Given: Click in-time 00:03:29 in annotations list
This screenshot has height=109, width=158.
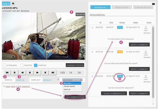Looking at the screenshot, I should 99,27.
